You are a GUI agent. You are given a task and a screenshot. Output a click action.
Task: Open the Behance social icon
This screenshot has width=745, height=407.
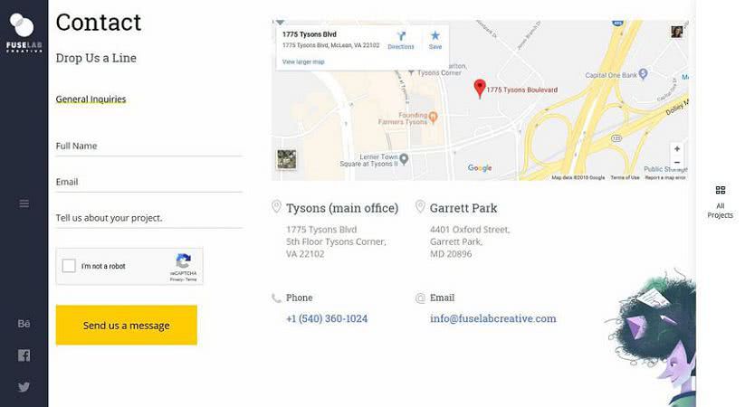point(24,324)
